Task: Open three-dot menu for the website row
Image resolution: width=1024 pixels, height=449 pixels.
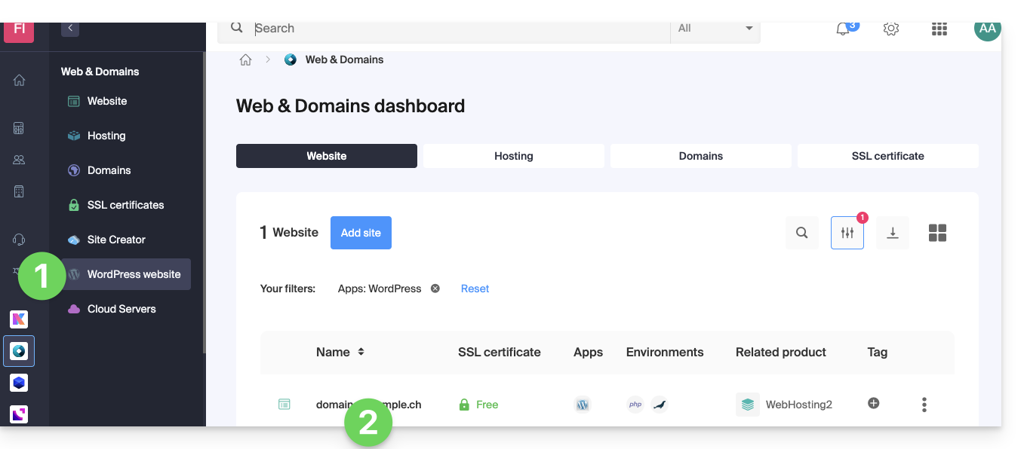Action: [x=924, y=405]
